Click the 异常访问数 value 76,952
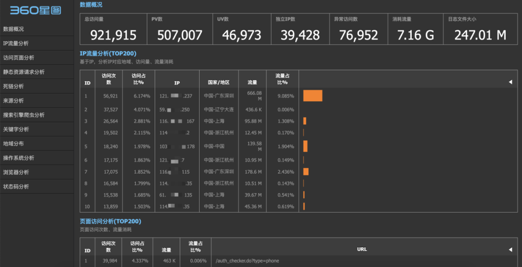 tap(359, 35)
